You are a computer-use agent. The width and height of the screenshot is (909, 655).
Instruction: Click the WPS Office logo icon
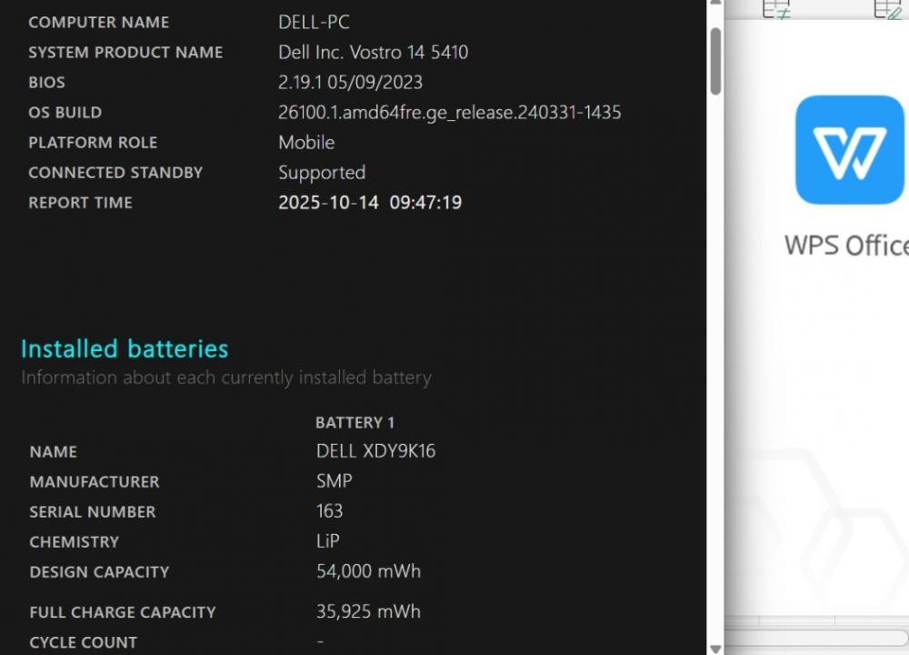[x=849, y=150]
